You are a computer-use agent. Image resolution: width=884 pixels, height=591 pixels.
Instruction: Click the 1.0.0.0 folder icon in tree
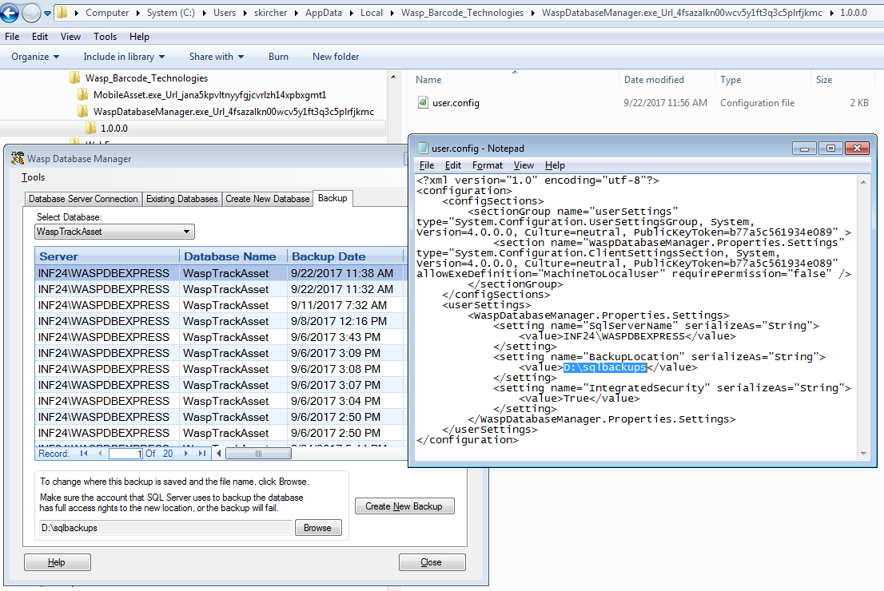(91, 128)
